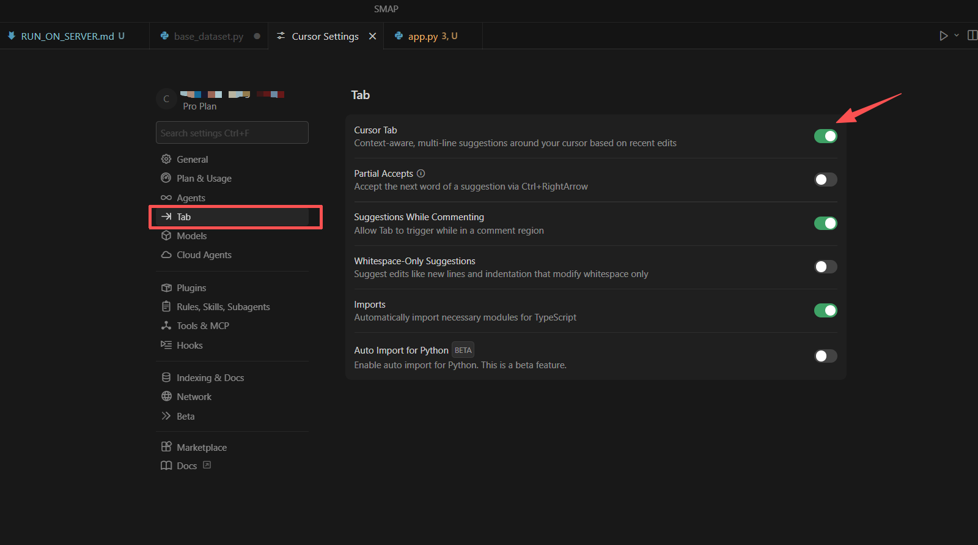Close the Cursor Settings tab
The image size is (978, 545).
point(372,36)
